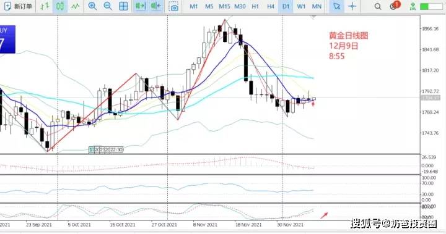
Task: Click the blue one-click trading BUY panel
Action: click(x=7, y=40)
